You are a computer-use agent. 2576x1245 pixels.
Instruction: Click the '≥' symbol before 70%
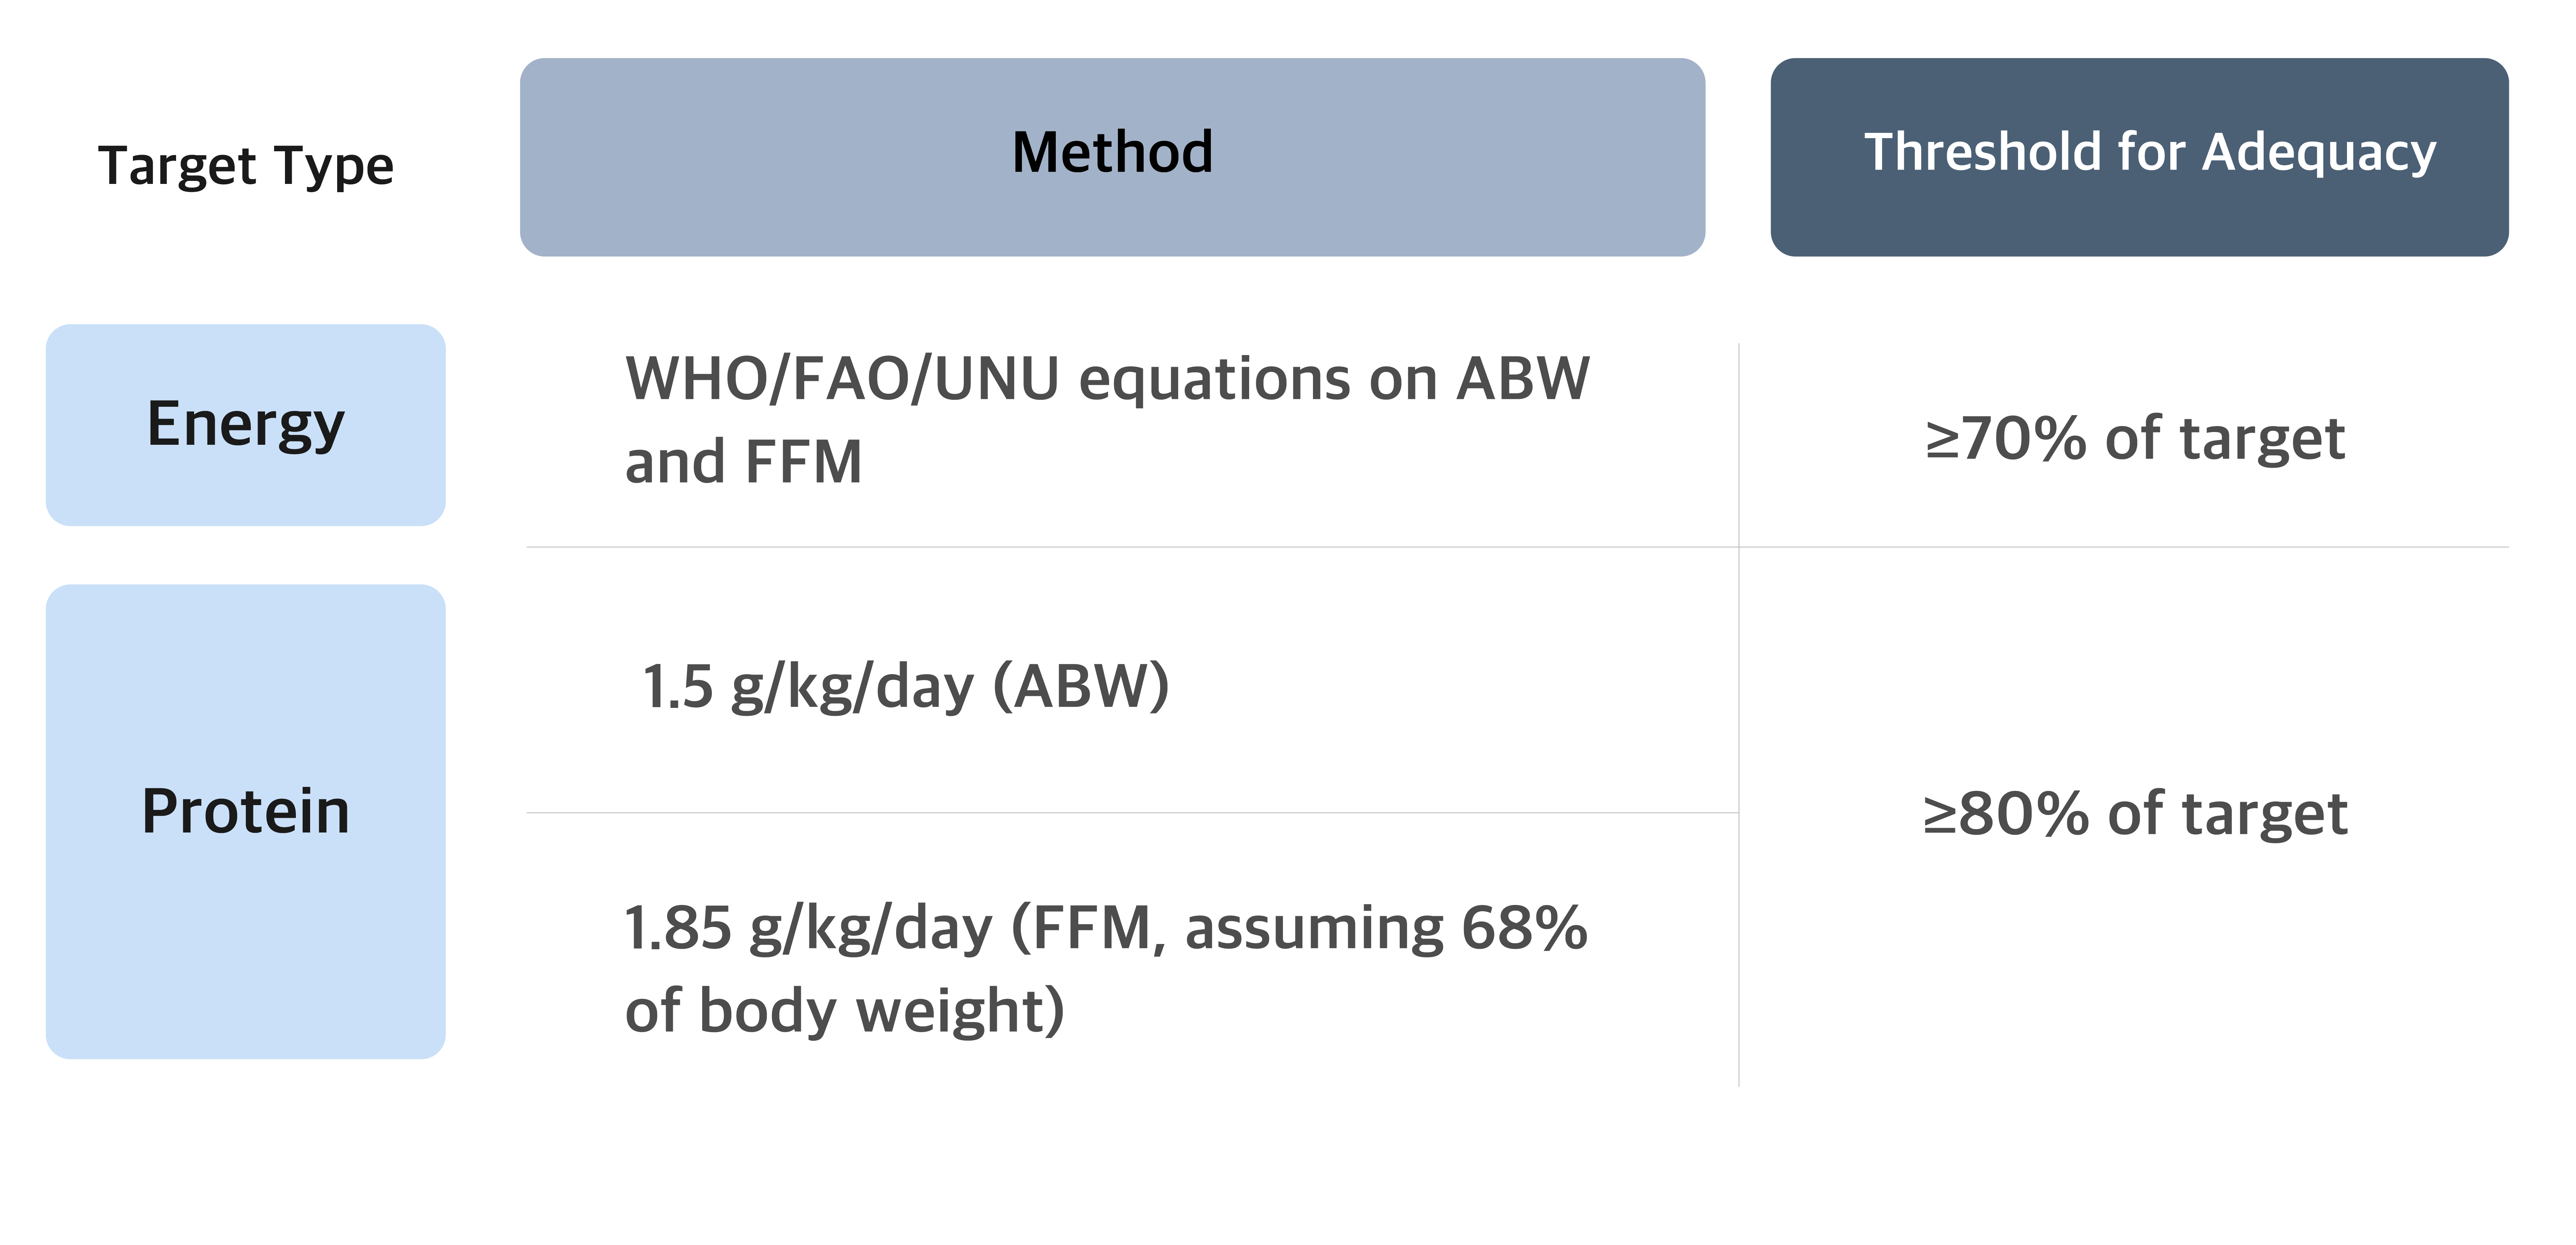point(1942,439)
